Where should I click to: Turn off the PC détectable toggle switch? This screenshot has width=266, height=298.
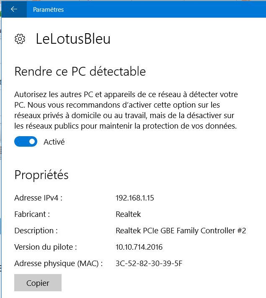click(26, 142)
